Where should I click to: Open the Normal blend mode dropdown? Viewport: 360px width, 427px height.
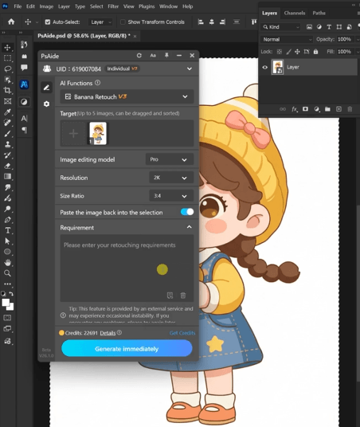pyautogui.click(x=287, y=40)
